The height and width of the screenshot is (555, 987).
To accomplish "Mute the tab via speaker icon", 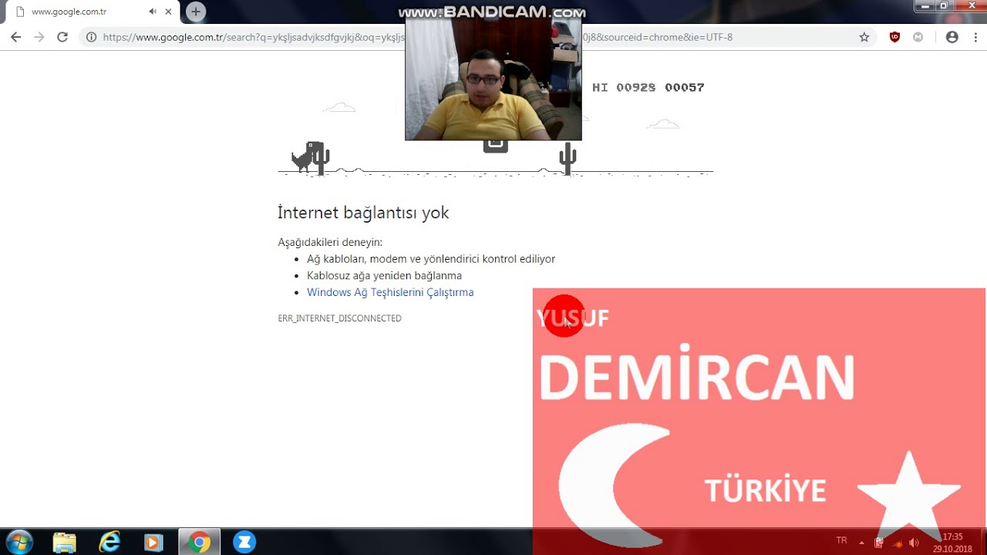I will coord(153,12).
